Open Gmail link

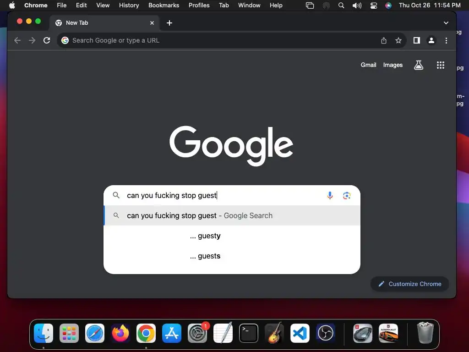(368, 65)
